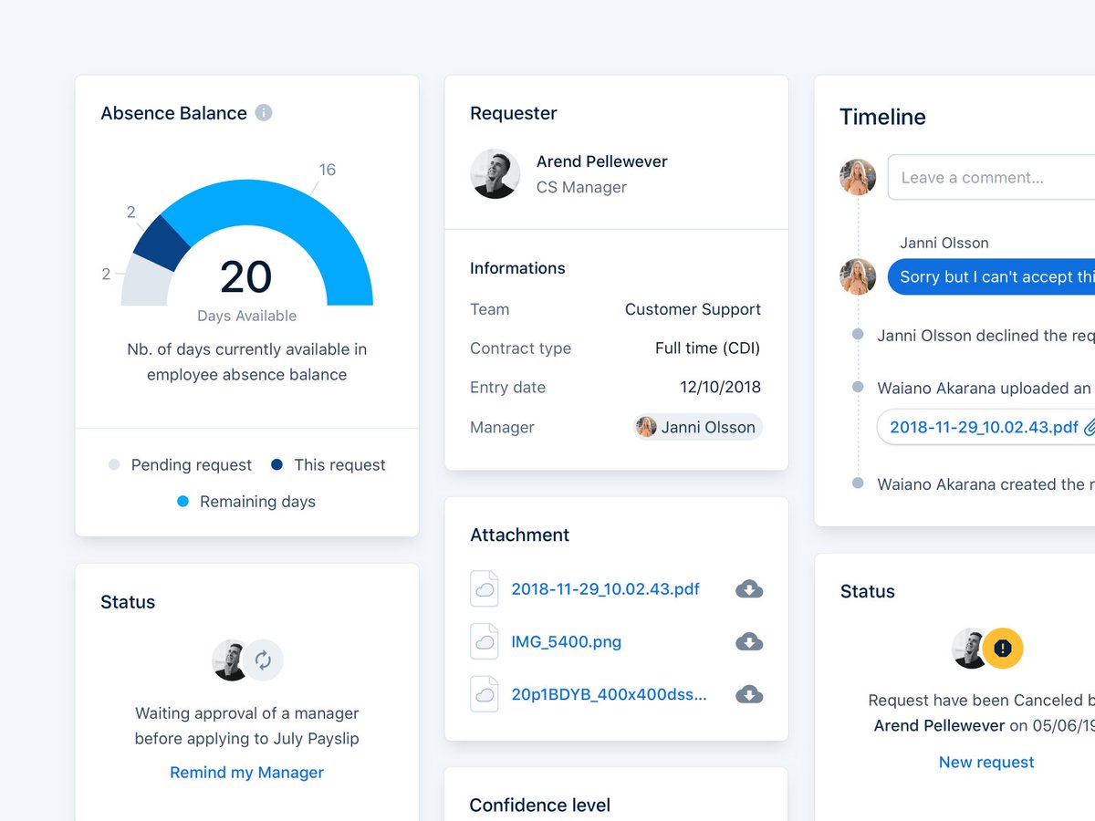Click Arend Pellewever's profile photo in Requester card

[495, 174]
